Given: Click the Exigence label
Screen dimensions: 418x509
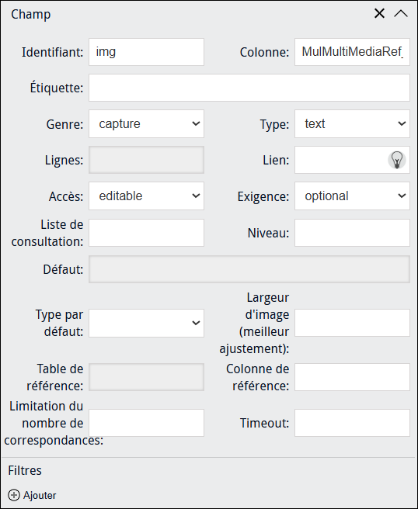Looking at the screenshot, I should pos(263,197).
